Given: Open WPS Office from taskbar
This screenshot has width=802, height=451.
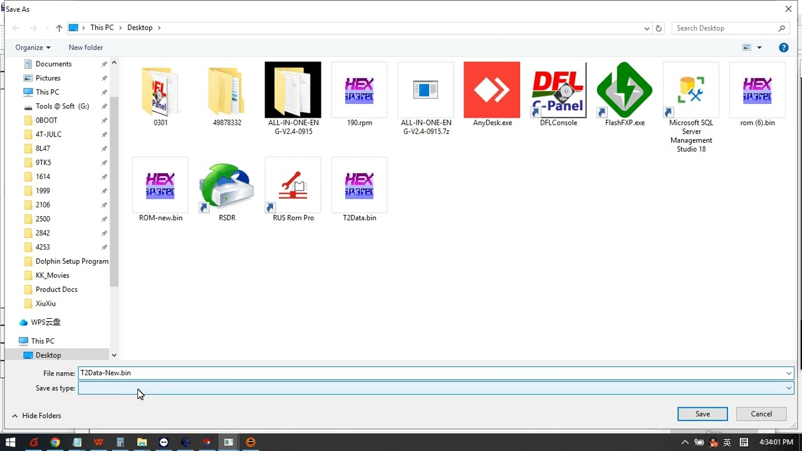Looking at the screenshot, I should tap(98, 442).
